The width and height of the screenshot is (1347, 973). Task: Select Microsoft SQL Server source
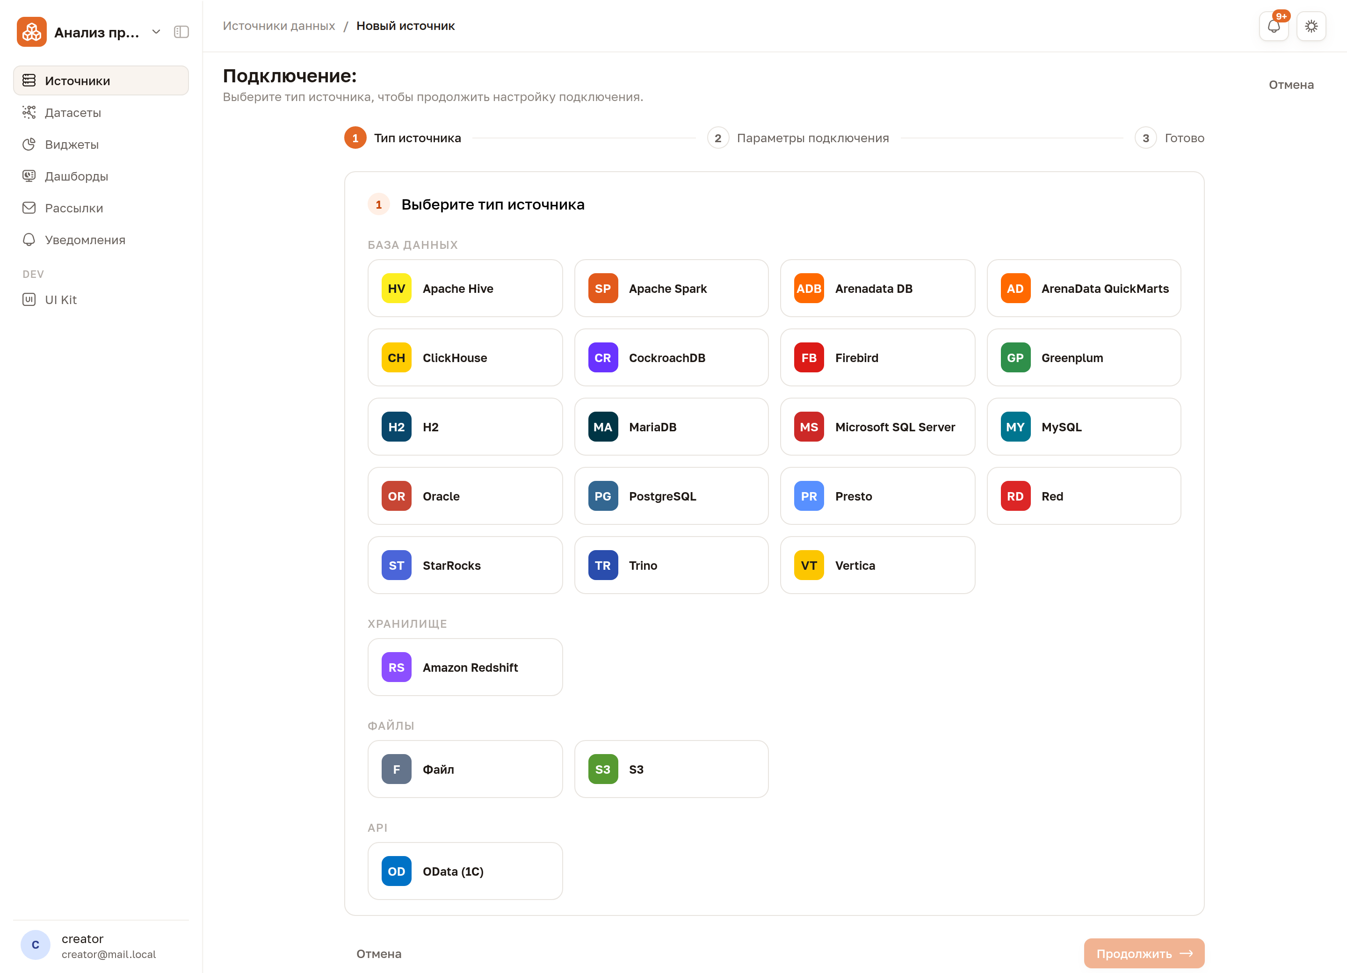pos(877,427)
